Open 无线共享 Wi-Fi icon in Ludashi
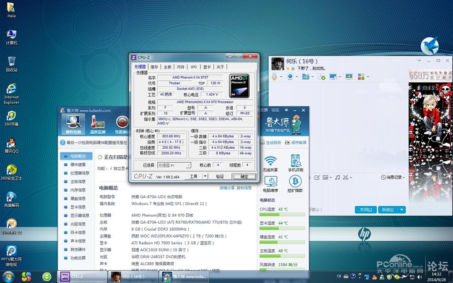The height and width of the screenshot is (283, 453). click(x=270, y=164)
